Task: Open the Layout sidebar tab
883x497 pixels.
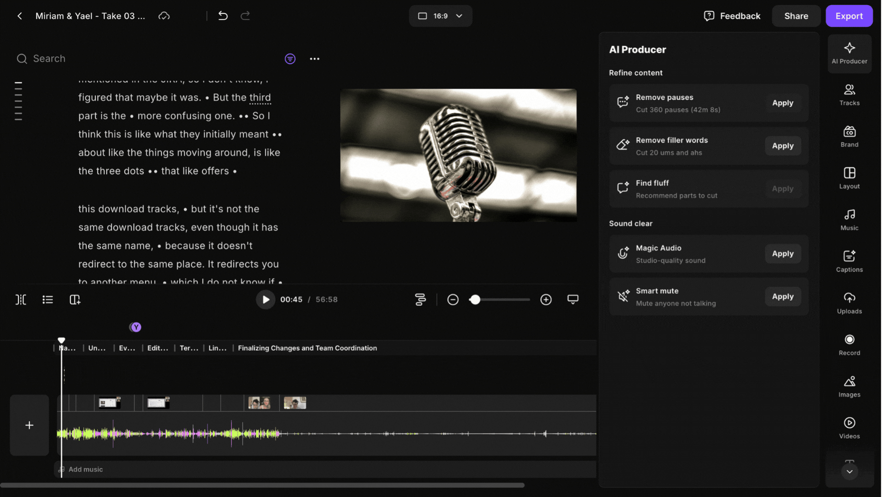Action: pos(849,179)
